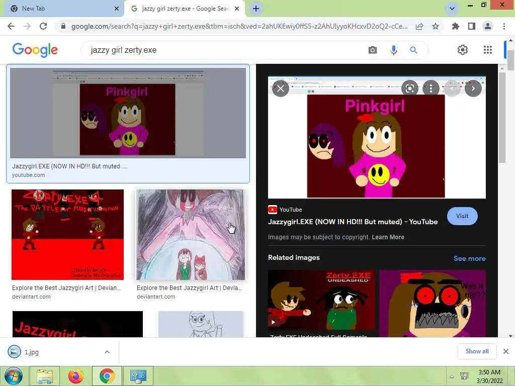Click See more related images
This screenshot has height=386, width=515.
click(469, 258)
